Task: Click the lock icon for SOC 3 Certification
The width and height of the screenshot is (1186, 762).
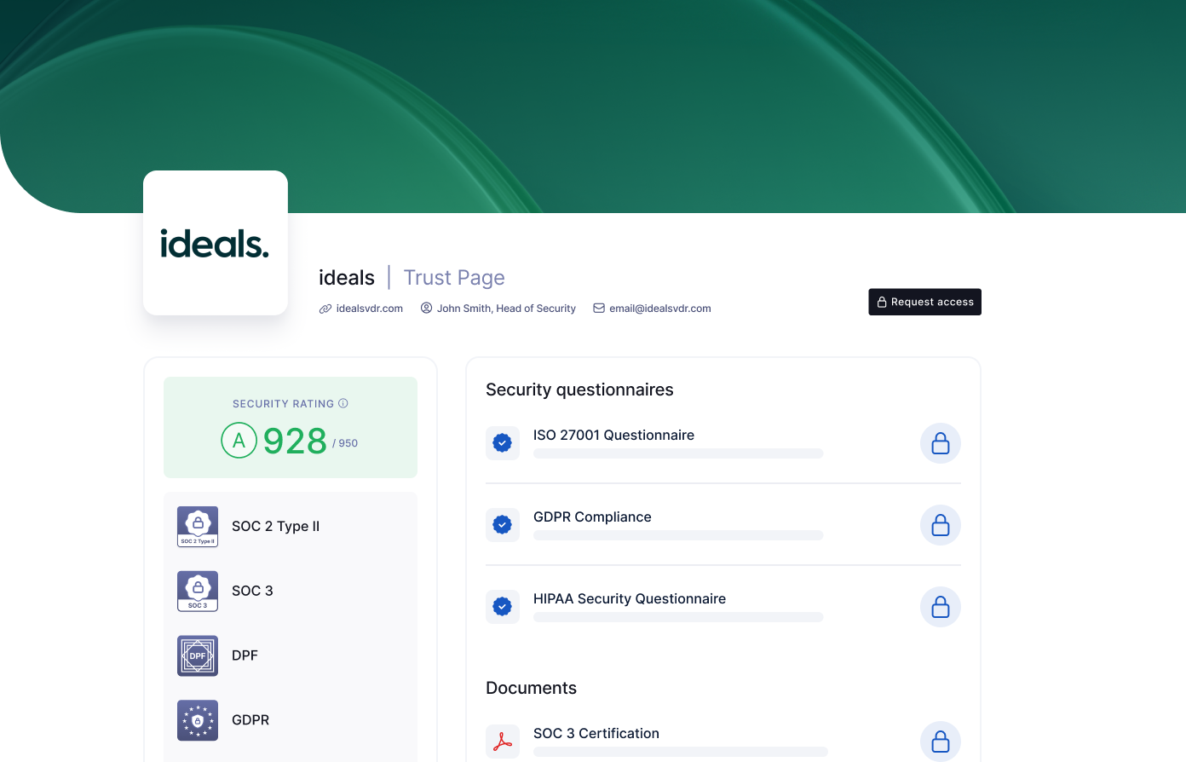Action: coord(941,742)
